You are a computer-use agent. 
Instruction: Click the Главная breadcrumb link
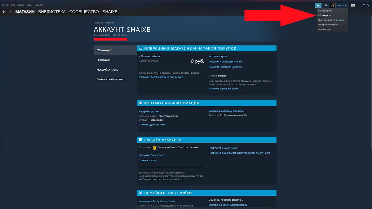[x=98, y=23]
